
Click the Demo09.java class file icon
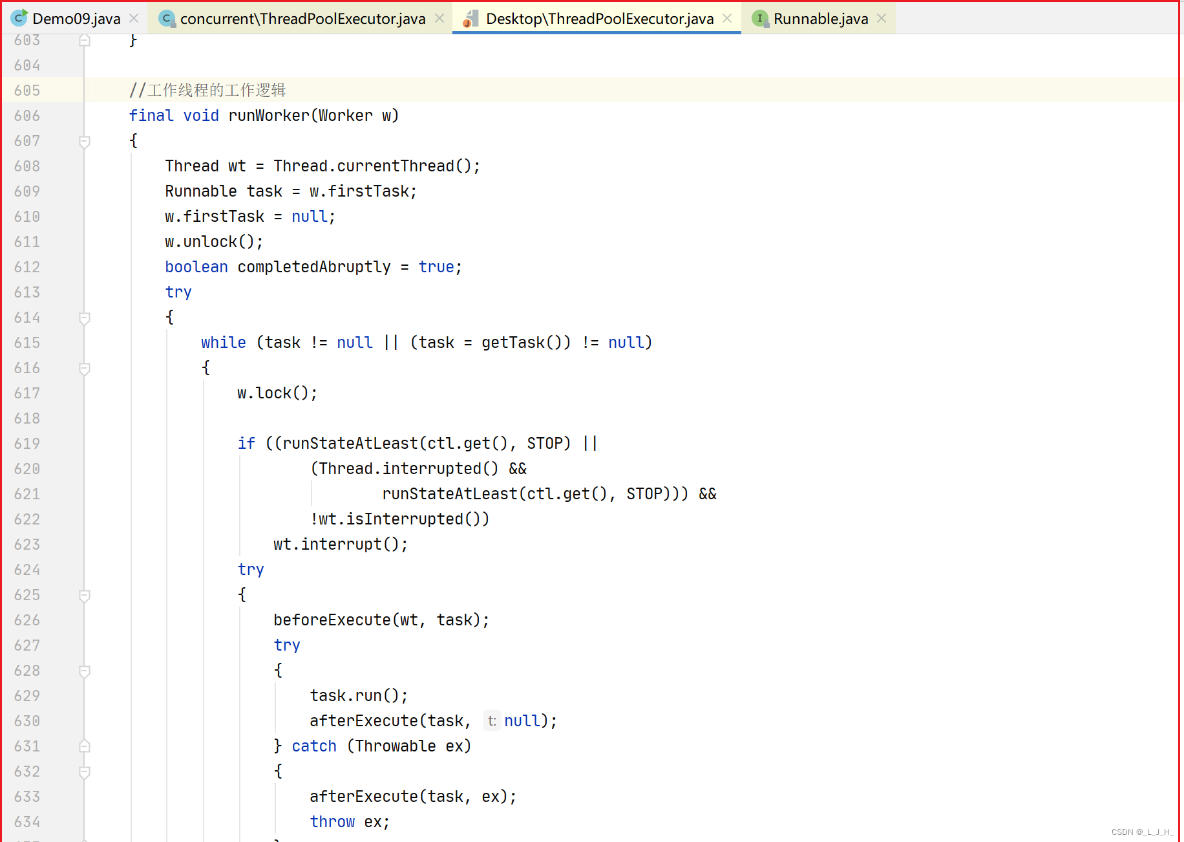click(x=19, y=18)
